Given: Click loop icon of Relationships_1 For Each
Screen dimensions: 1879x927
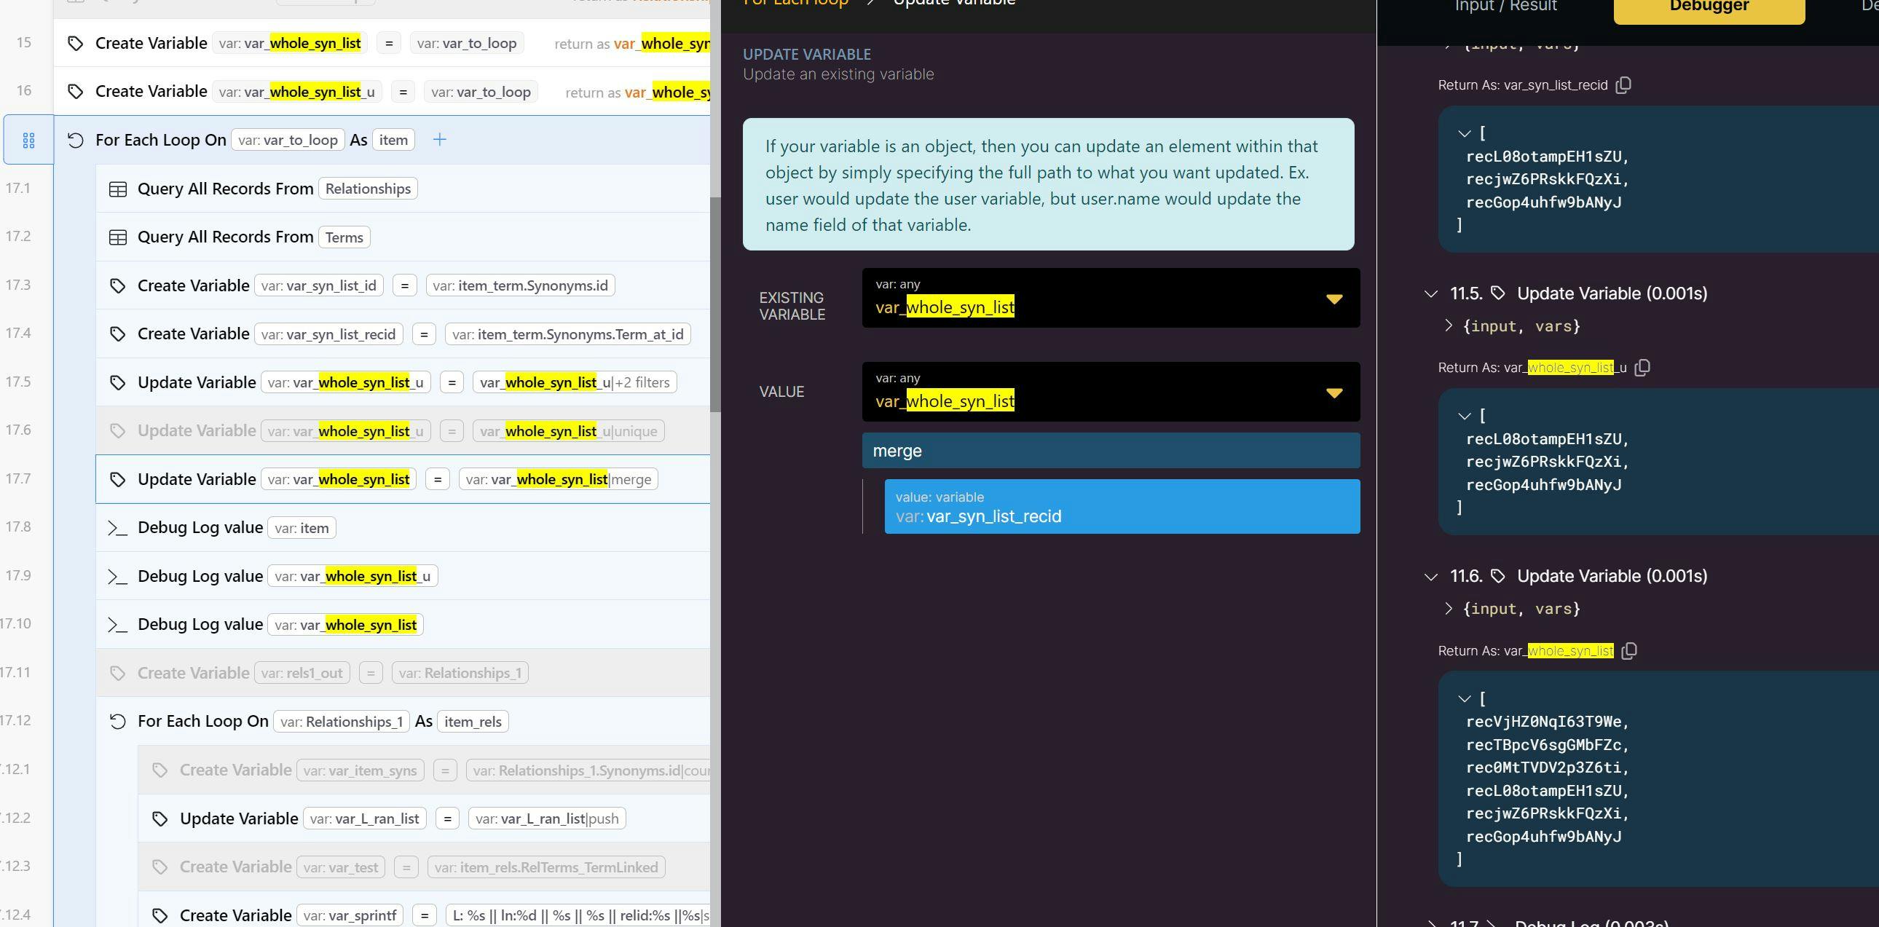Looking at the screenshot, I should [117, 722].
